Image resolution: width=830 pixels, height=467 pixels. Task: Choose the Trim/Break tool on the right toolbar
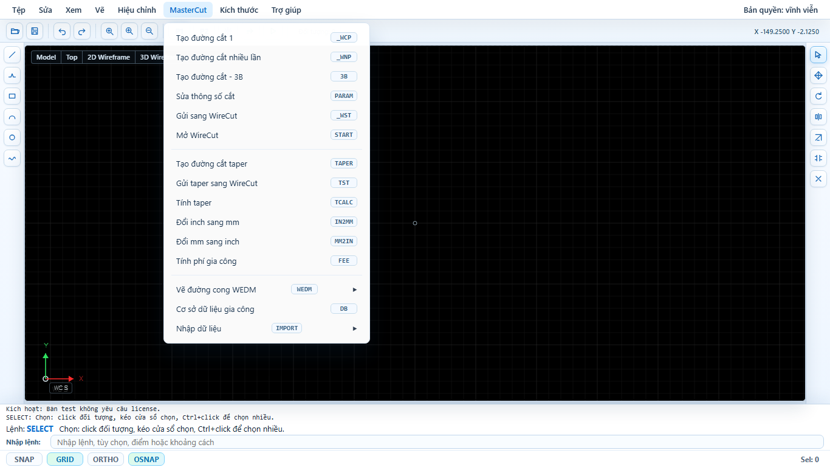pos(818,158)
